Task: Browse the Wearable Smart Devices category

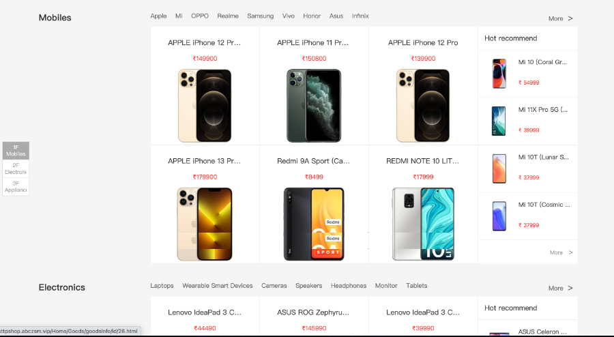Action: 218,286
